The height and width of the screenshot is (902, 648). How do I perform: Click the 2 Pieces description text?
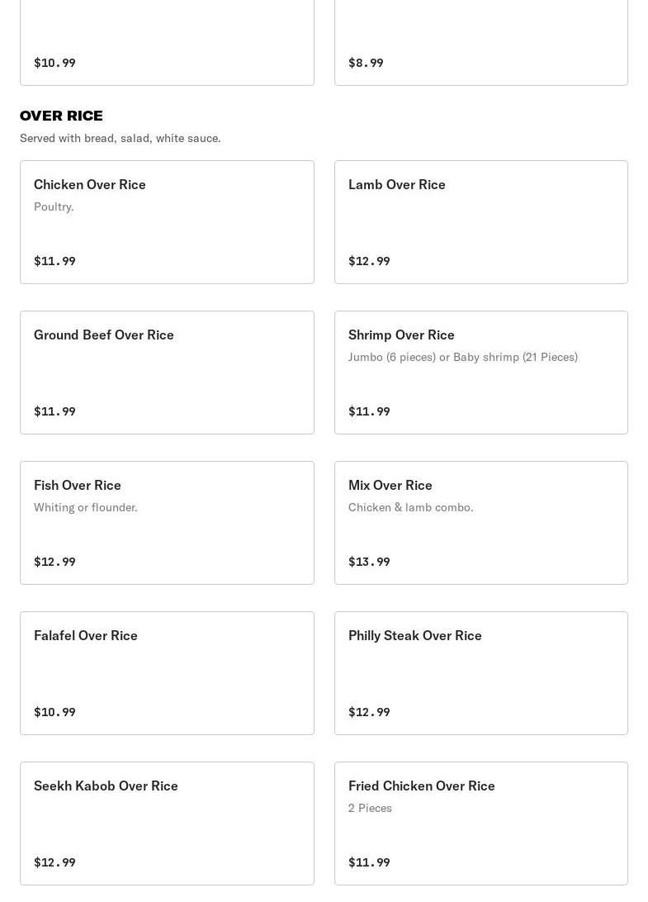point(370,808)
